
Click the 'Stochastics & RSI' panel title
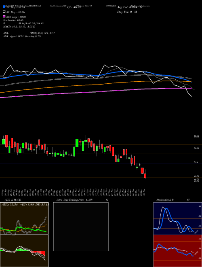tap(173, 200)
